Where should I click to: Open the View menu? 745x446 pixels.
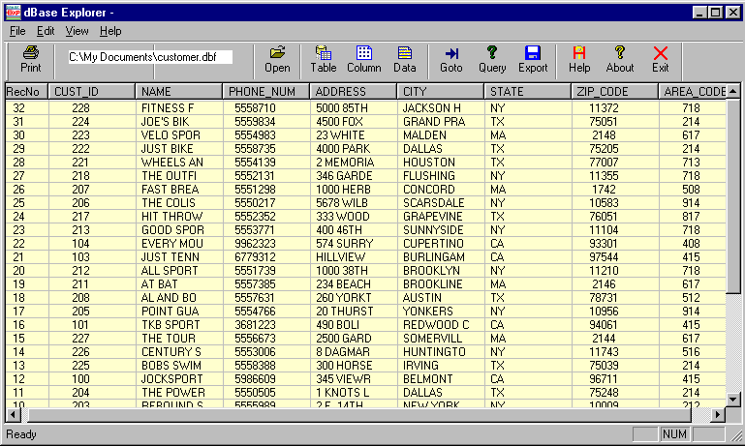(77, 31)
